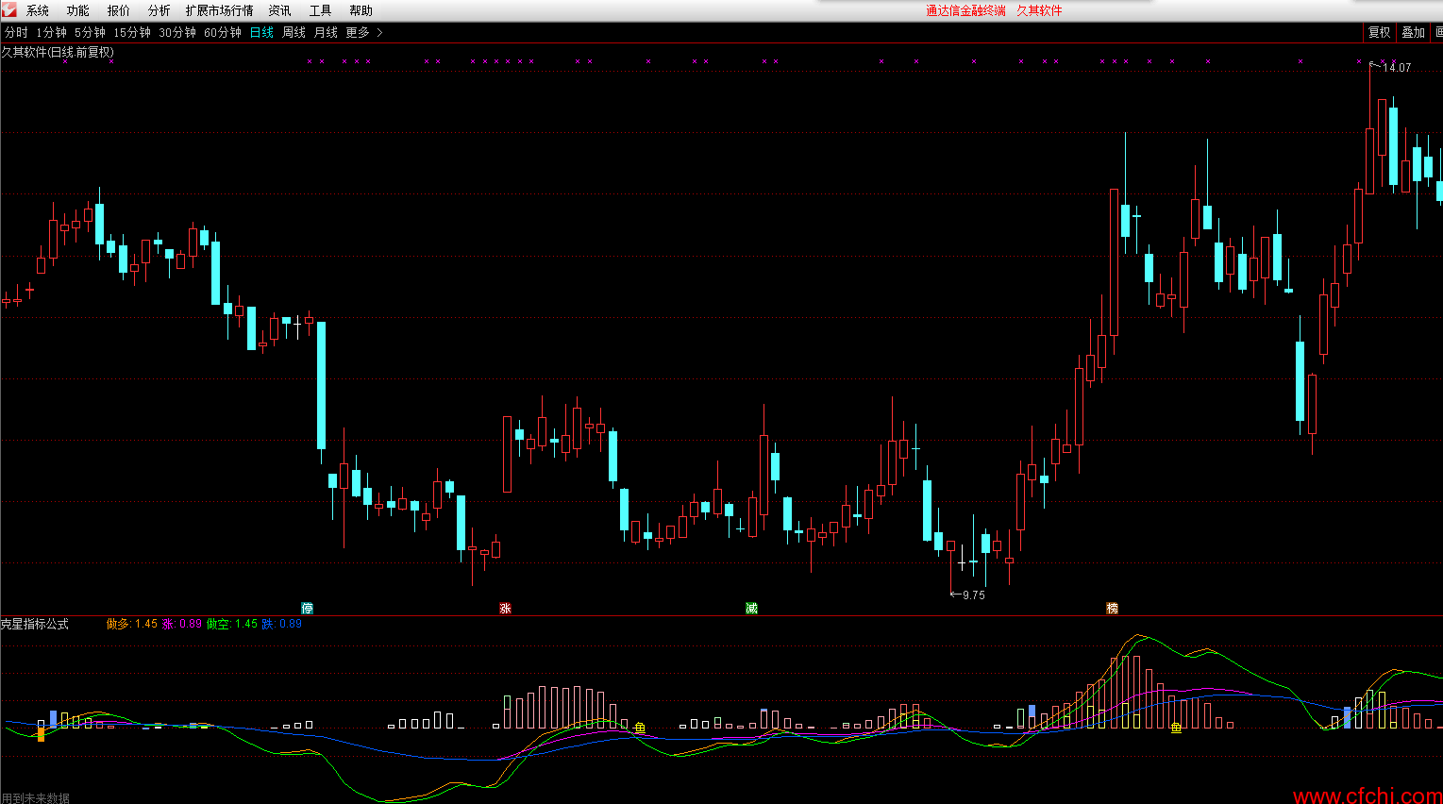This screenshot has height=804, width=1443.
Task: Click the 涨: 0.89 indicator value
Action: [x=182, y=624]
